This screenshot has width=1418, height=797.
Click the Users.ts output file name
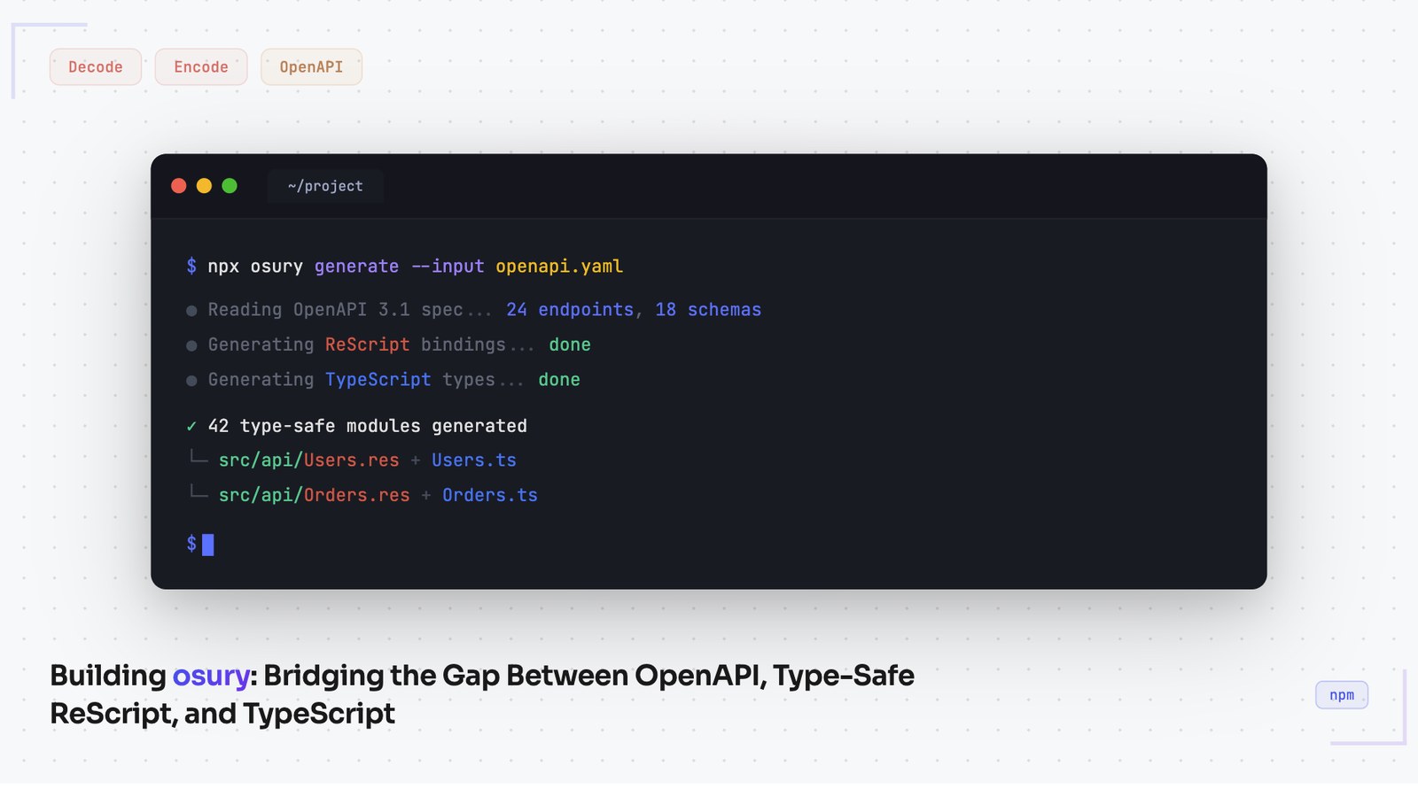[x=474, y=460]
